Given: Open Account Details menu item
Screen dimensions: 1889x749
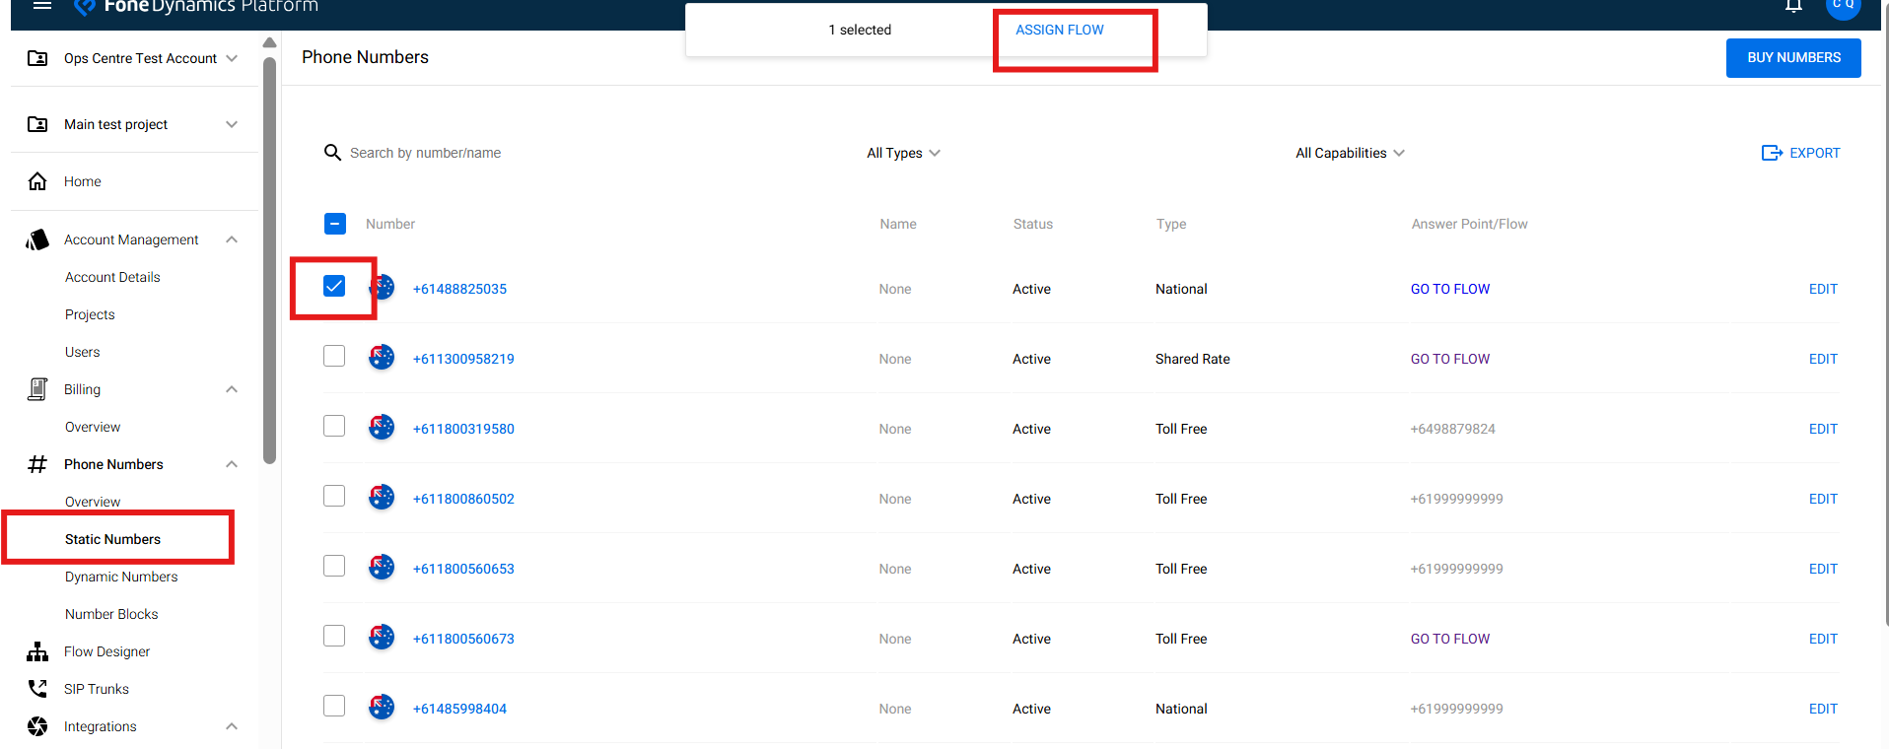Looking at the screenshot, I should 112,277.
